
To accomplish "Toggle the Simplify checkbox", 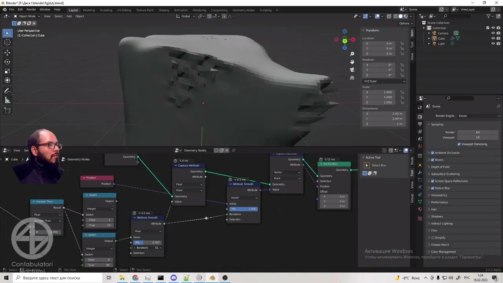I will pos(433,238).
